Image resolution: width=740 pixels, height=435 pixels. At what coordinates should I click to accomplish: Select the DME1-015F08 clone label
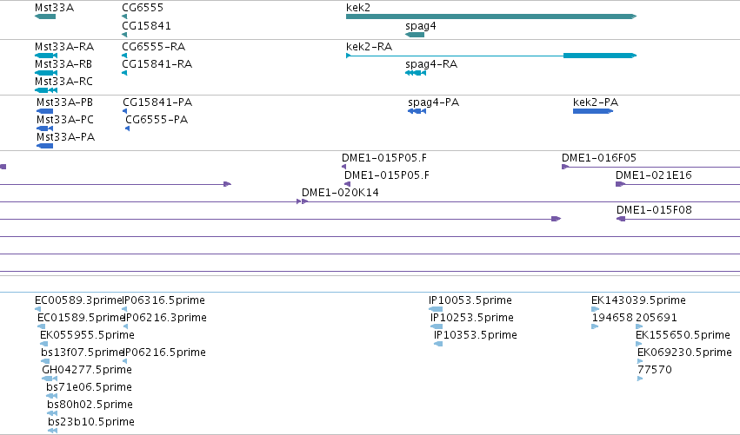coord(654,210)
